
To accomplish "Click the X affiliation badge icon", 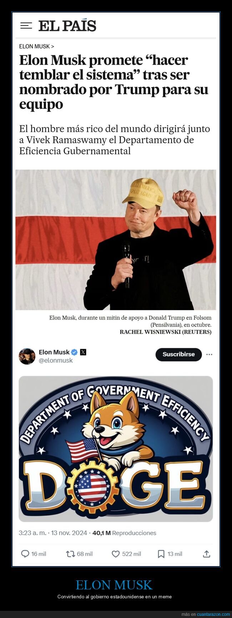I will [83, 352].
